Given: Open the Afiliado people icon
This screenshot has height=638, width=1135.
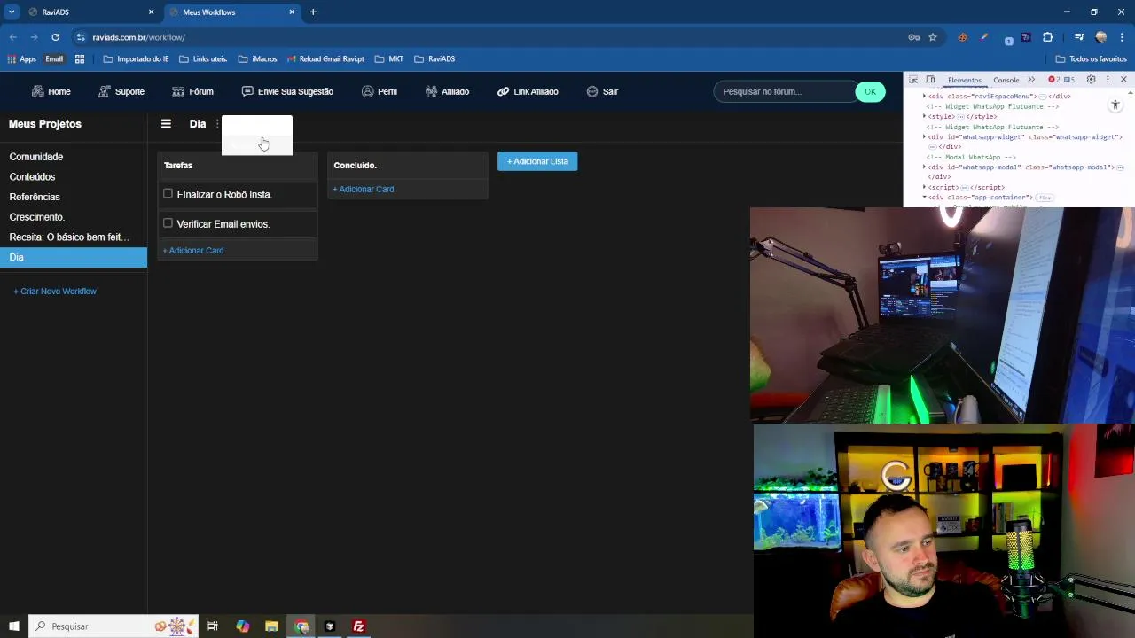Looking at the screenshot, I should point(431,91).
